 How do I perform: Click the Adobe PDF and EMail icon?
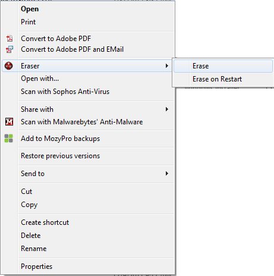(10, 49)
